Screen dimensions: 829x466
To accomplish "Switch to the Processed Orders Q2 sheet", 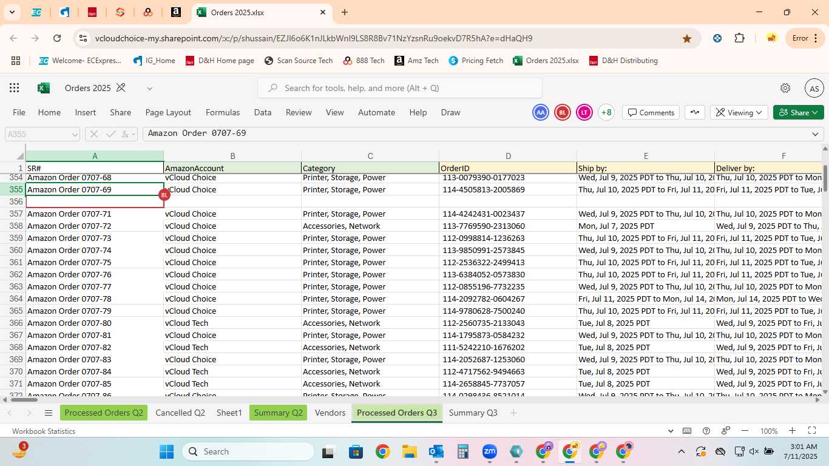I will point(104,413).
